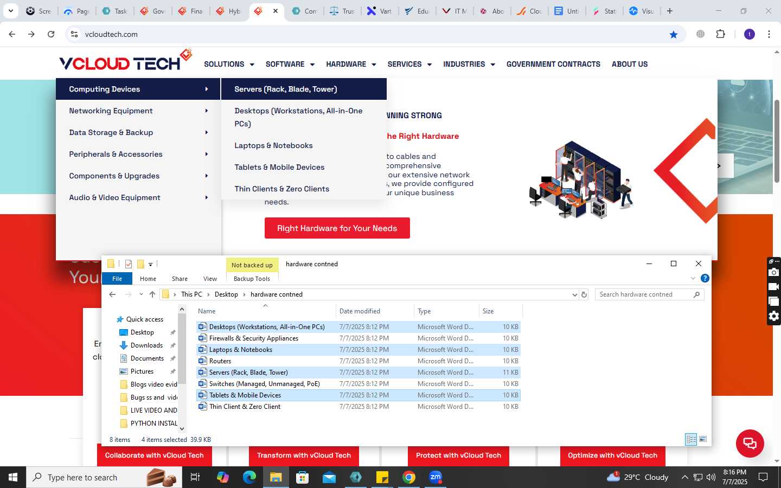781x488 pixels.
Task: Reload the vcloudtech.com page
Action: click(x=51, y=34)
